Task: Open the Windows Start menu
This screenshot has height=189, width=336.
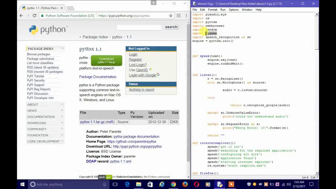Action: click(22, 184)
